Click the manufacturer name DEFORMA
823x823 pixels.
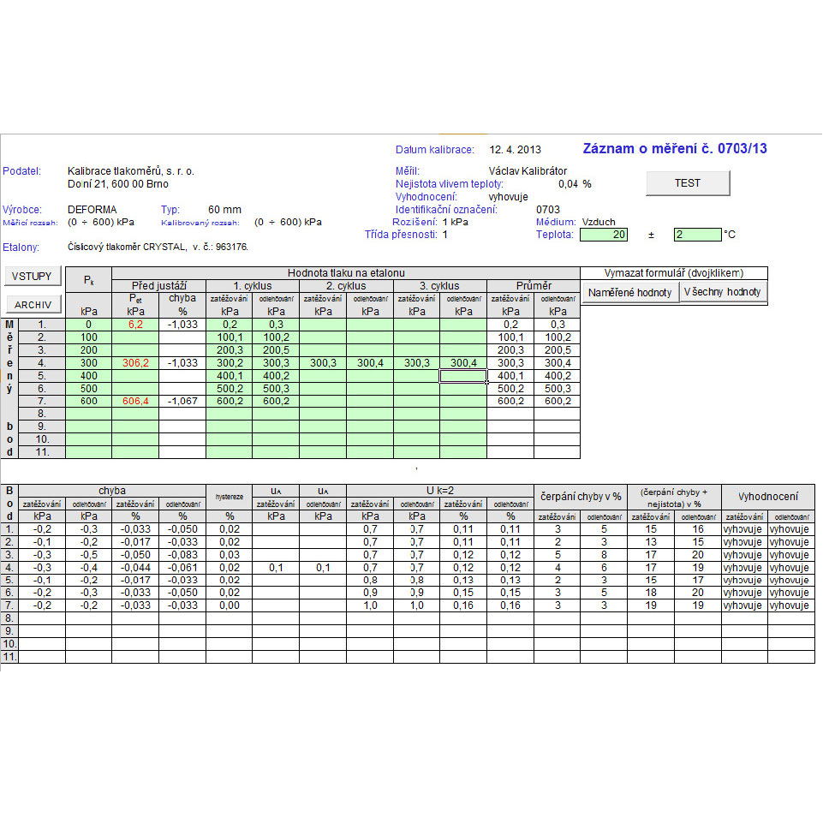[92, 210]
